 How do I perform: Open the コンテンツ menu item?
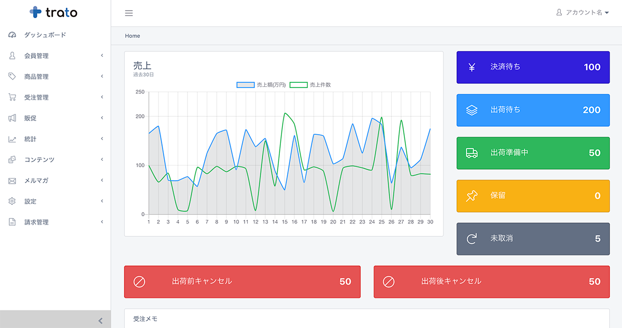pos(39,160)
